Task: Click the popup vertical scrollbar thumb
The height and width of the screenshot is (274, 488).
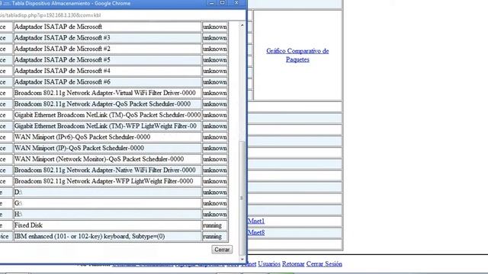Action: point(242,198)
